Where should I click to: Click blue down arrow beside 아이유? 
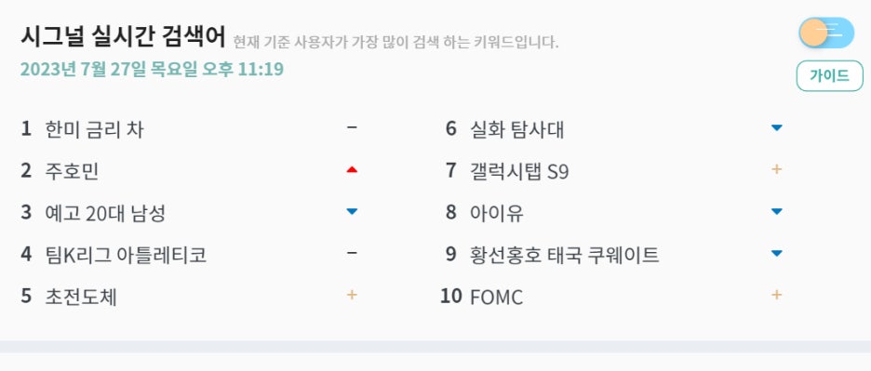click(x=777, y=212)
